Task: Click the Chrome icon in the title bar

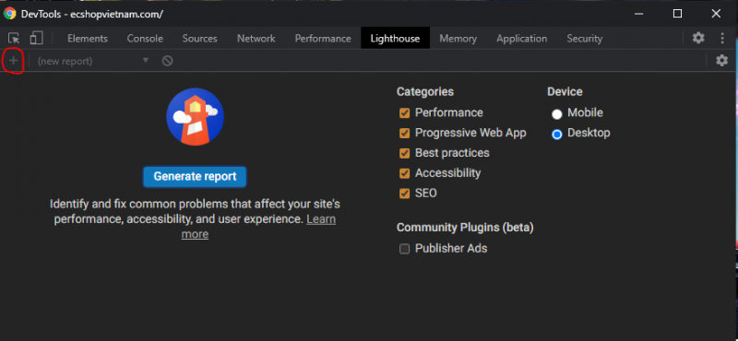Action: pyautogui.click(x=9, y=14)
